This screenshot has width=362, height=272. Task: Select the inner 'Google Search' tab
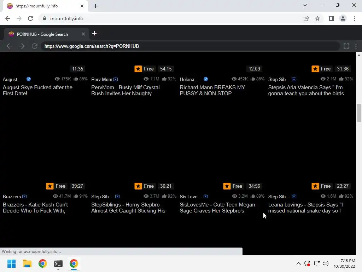(x=46, y=34)
